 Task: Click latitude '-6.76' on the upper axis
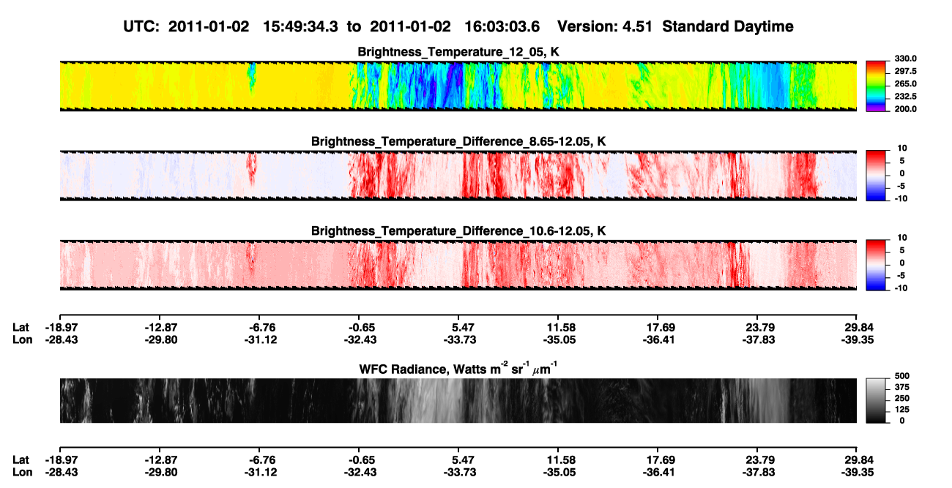[x=258, y=327]
